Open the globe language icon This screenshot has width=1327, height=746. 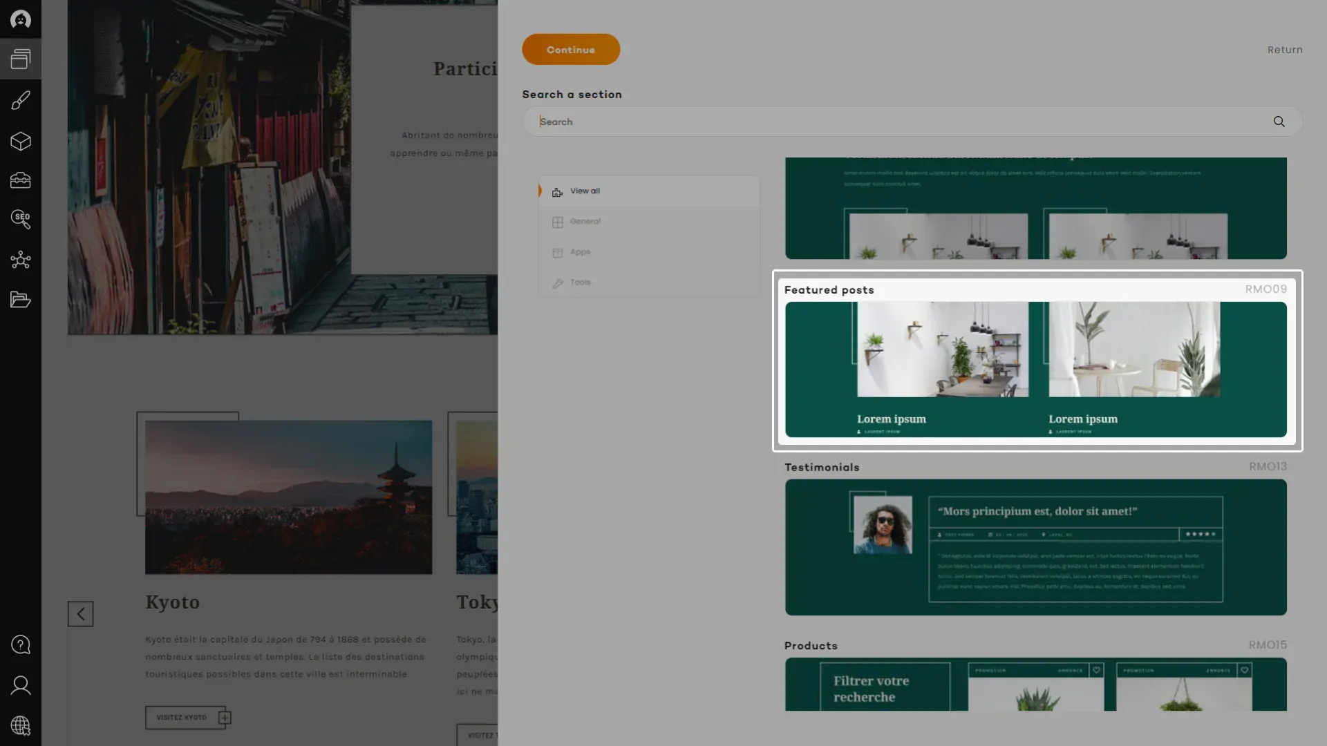pyautogui.click(x=21, y=726)
